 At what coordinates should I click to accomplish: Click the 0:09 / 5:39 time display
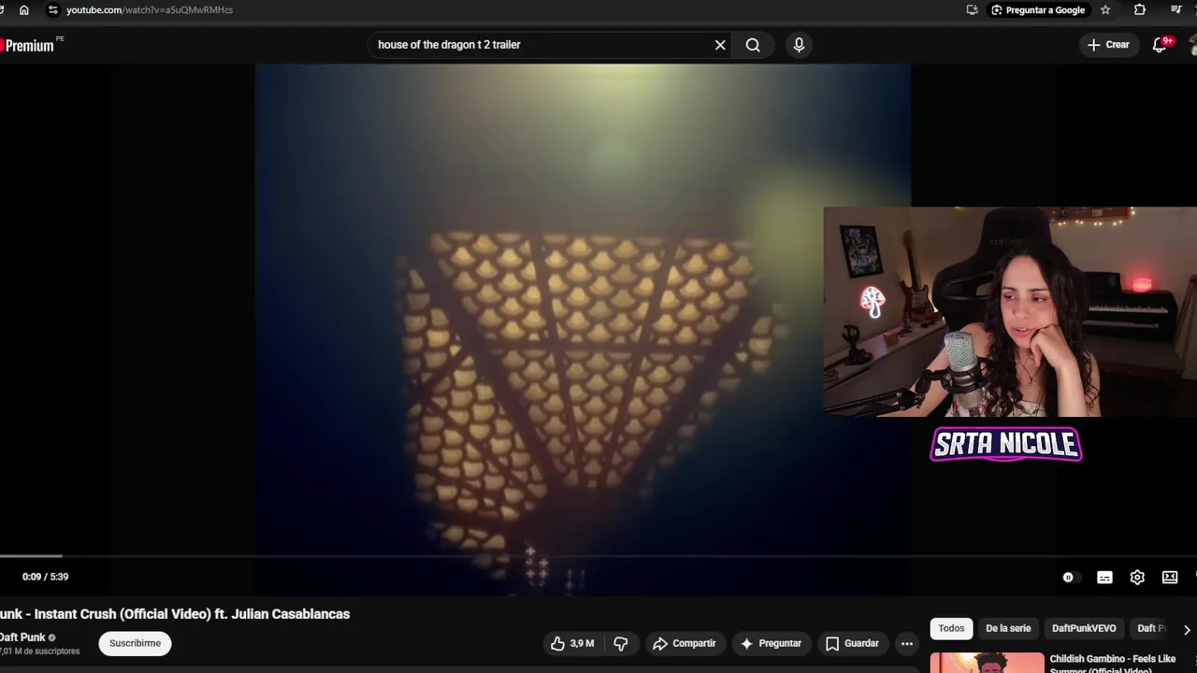point(45,577)
